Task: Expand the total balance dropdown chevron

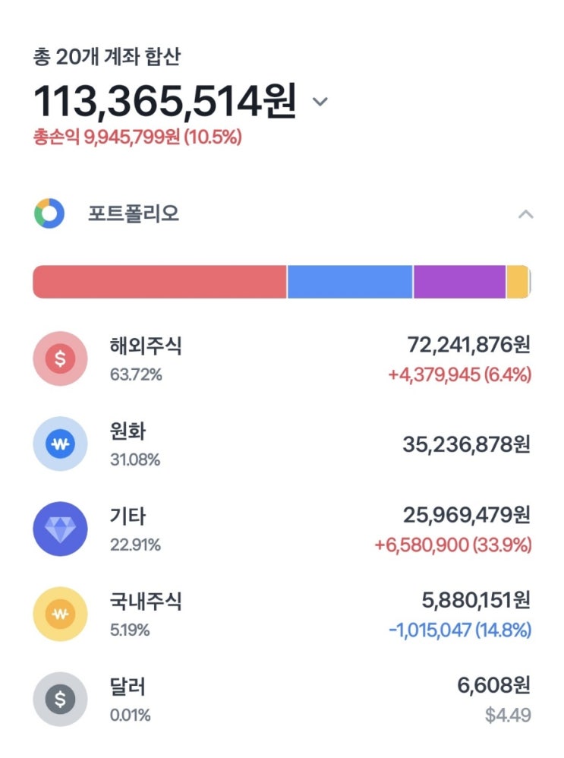Action: click(320, 102)
